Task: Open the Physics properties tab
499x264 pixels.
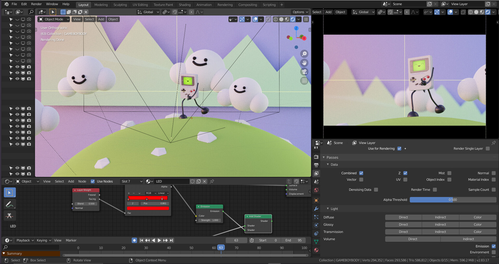Action: [x=316, y=225]
